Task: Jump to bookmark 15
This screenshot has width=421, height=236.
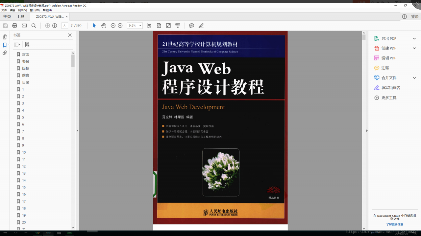Action: tap(24, 187)
